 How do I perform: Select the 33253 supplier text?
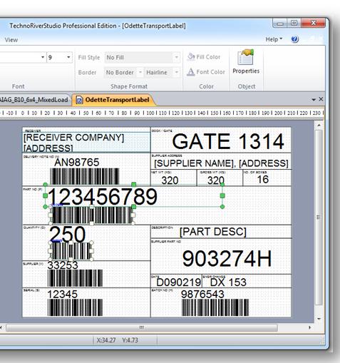63,265
